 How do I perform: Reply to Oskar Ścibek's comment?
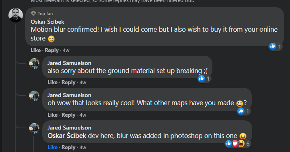point(51,51)
